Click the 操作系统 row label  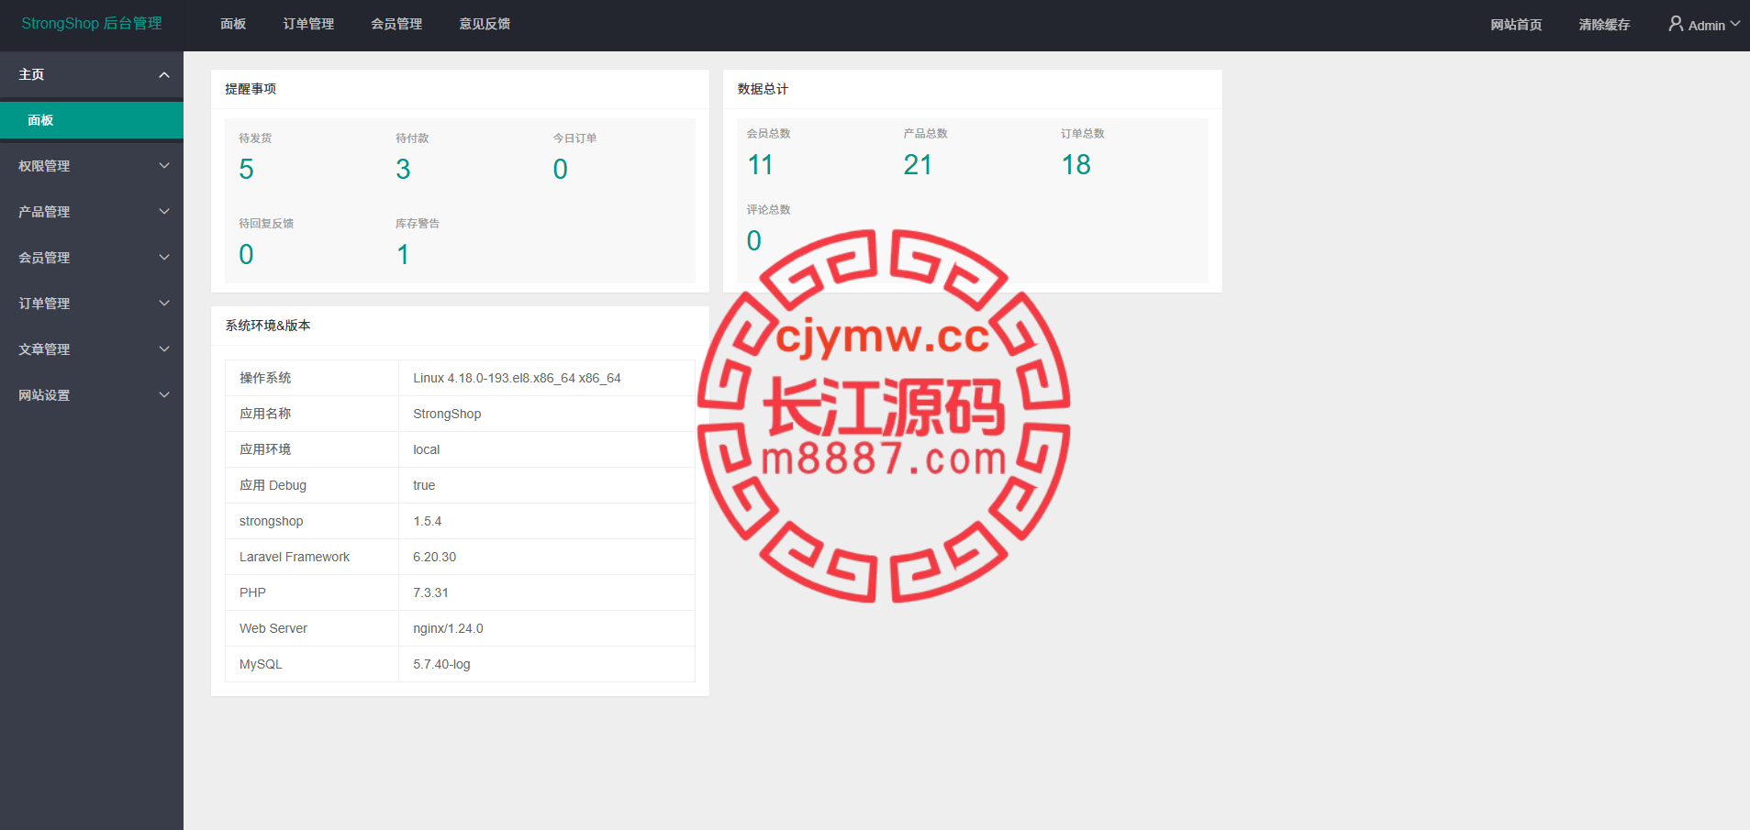pyautogui.click(x=265, y=378)
